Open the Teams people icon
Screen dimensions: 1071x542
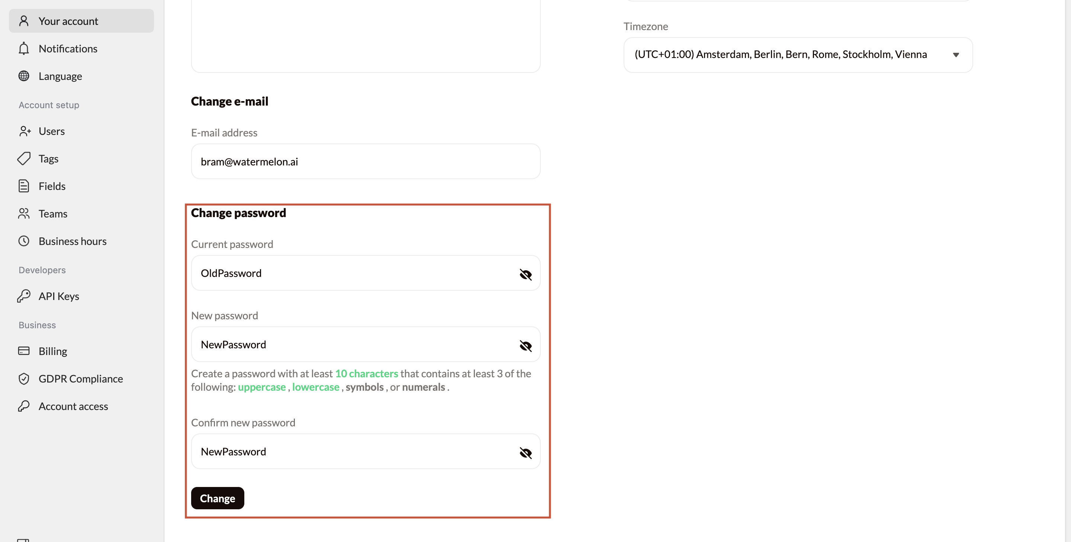24,213
